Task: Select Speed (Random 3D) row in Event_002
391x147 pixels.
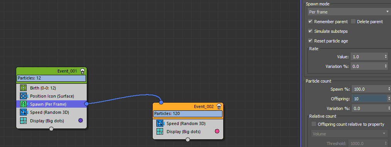Action: coord(188,123)
